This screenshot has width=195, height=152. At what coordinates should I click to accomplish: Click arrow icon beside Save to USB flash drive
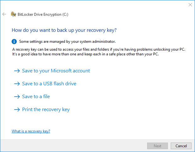(17, 84)
